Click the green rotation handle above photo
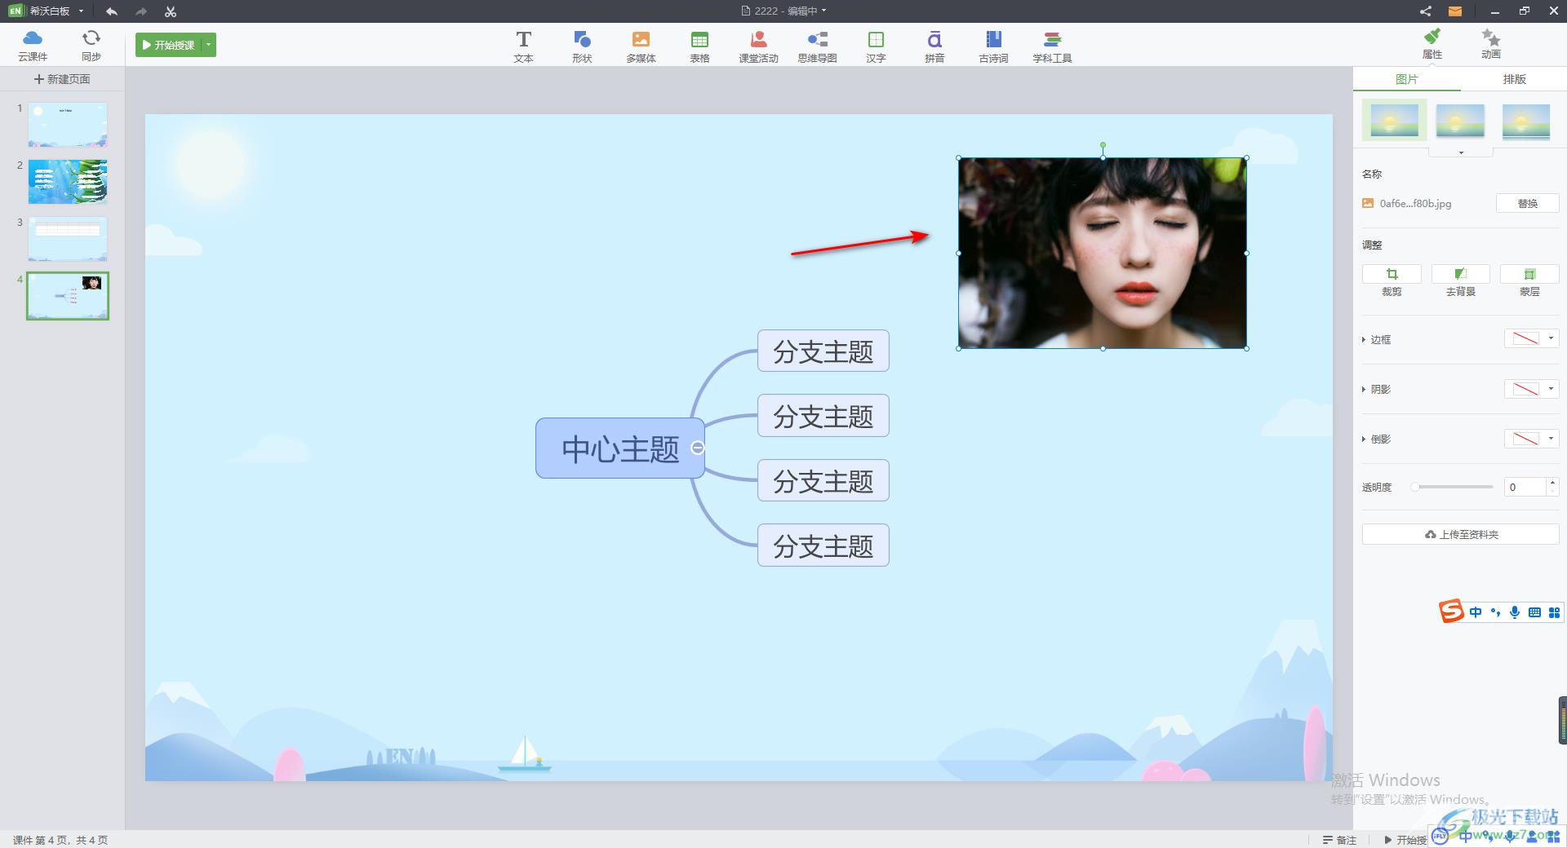The width and height of the screenshot is (1567, 848). 1103,145
